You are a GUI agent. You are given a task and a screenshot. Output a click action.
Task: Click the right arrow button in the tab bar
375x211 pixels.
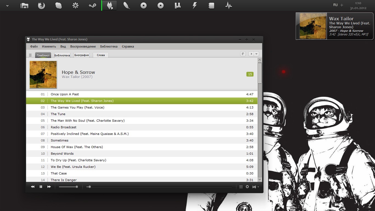click(251, 54)
